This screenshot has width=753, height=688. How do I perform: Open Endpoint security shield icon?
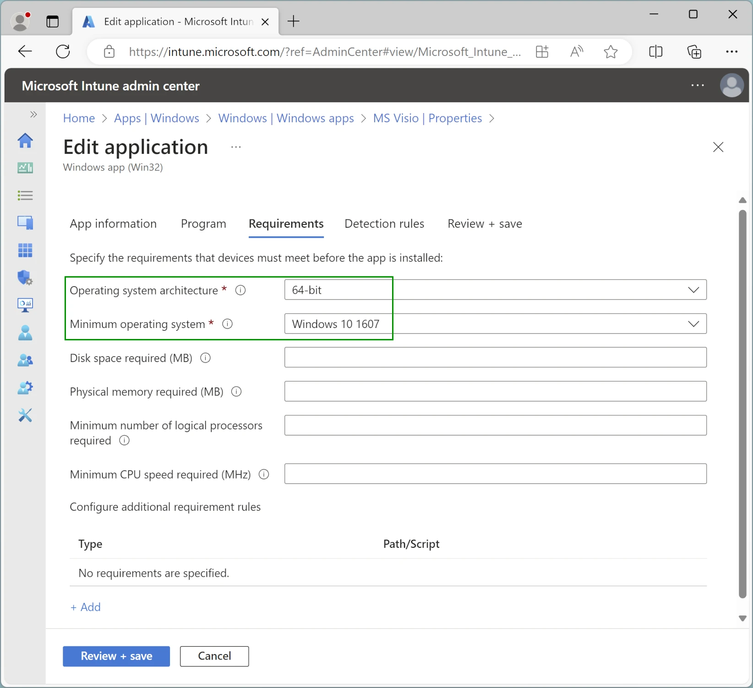click(x=25, y=278)
